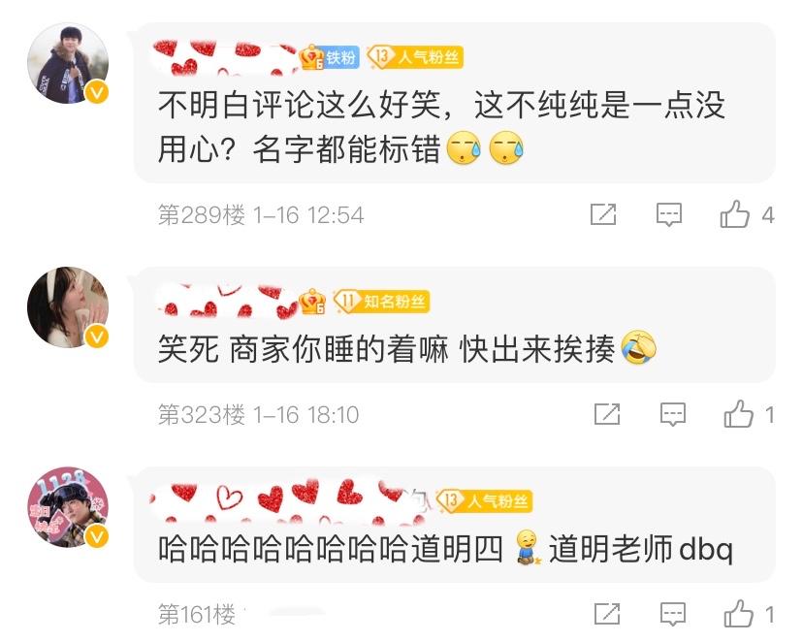Open avatar of the third commenter
This screenshot has height=642, width=803.
coord(68,507)
